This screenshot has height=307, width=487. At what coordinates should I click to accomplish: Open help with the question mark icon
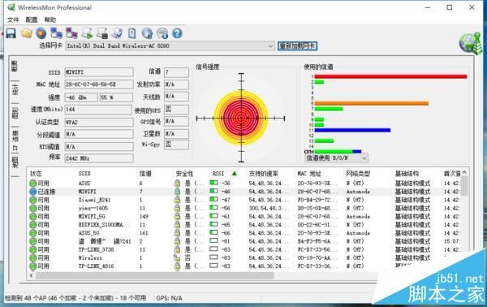(177, 33)
